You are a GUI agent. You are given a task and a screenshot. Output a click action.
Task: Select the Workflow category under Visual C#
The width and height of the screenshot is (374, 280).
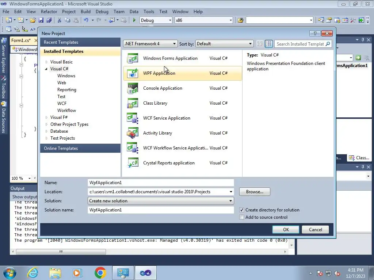tap(66, 110)
